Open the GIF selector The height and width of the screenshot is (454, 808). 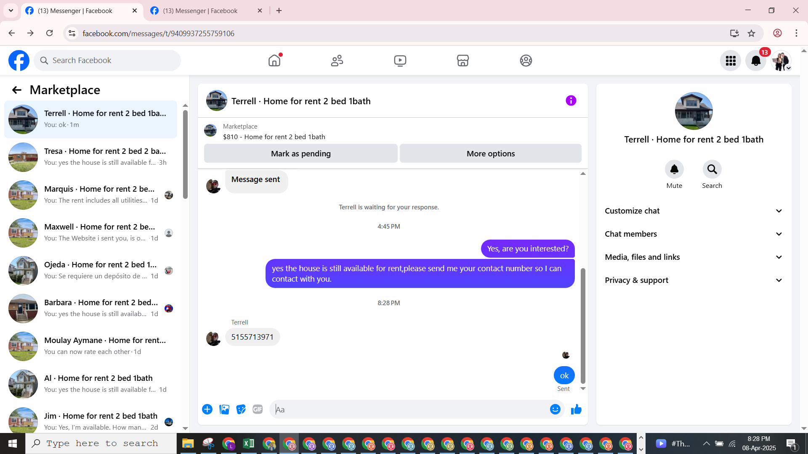258,409
